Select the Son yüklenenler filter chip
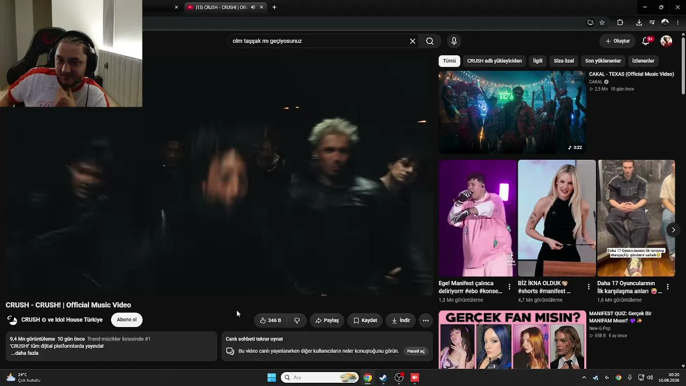The width and height of the screenshot is (686, 386). (x=603, y=61)
